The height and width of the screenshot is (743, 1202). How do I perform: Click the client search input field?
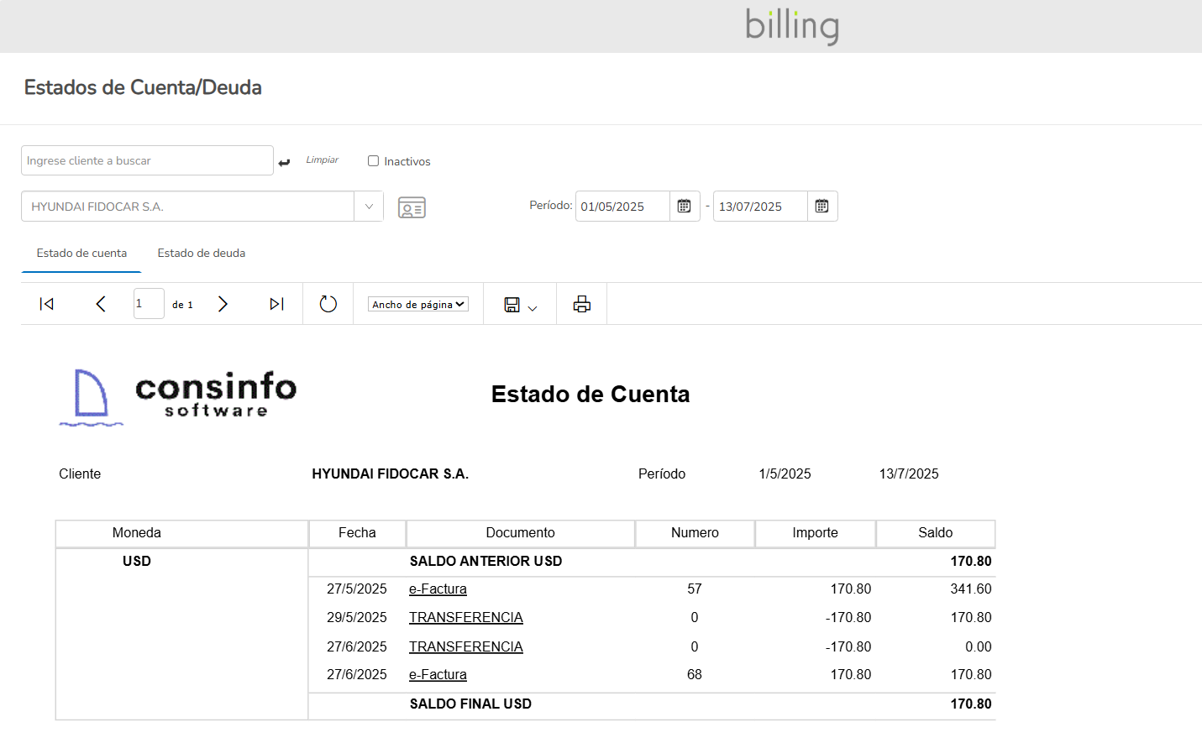147,160
